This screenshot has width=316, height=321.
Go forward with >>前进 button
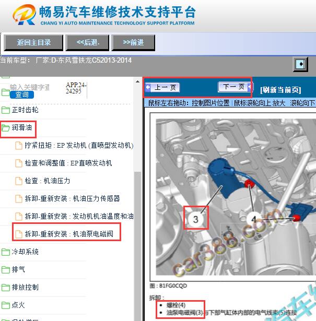133,43
